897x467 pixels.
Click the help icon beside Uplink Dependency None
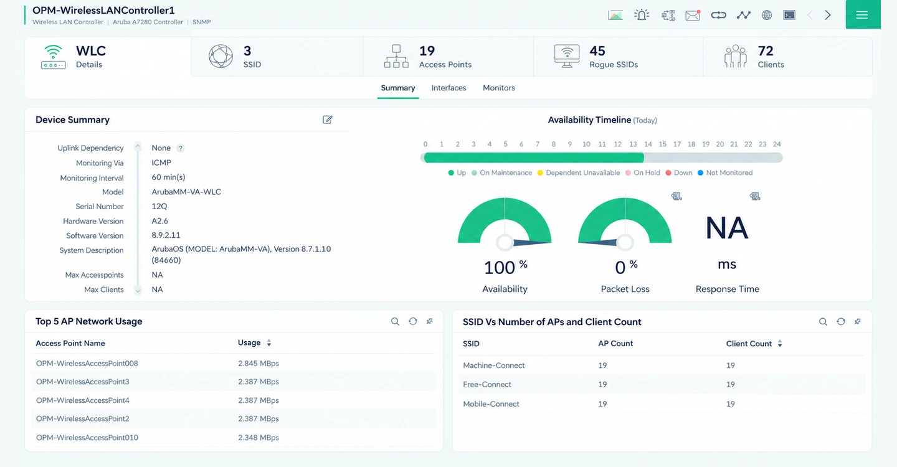tap(181, 148)
